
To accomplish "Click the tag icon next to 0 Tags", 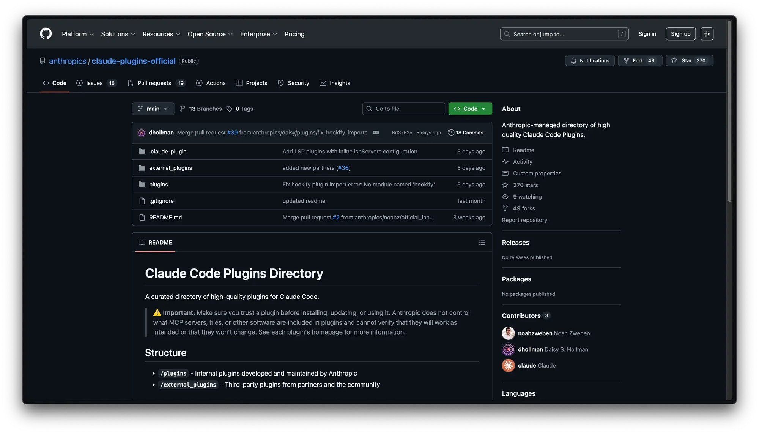I will (x=229, y=109).
